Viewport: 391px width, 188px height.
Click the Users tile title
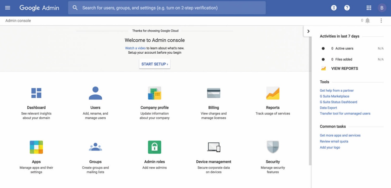(x=95, y=108)
